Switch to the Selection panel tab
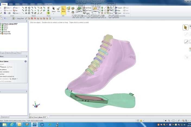Screen dimensions: 191x127 8,53
